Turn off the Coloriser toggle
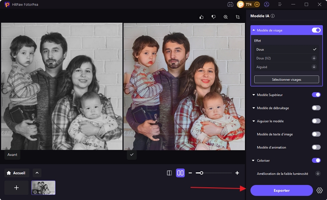The image size is (327, 200). coord(316,160)
